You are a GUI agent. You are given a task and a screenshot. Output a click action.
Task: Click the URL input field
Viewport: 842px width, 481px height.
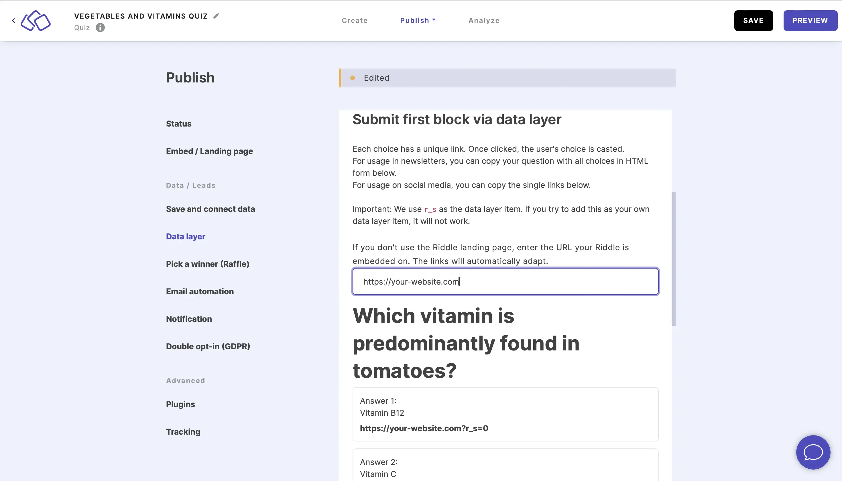505,281
